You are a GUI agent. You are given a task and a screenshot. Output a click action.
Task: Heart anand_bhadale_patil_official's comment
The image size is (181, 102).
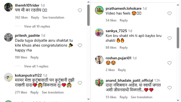point(170,88)
